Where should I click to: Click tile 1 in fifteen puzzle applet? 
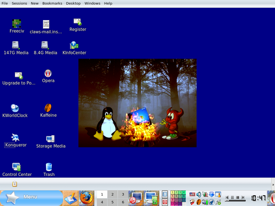tap(173, 192)
